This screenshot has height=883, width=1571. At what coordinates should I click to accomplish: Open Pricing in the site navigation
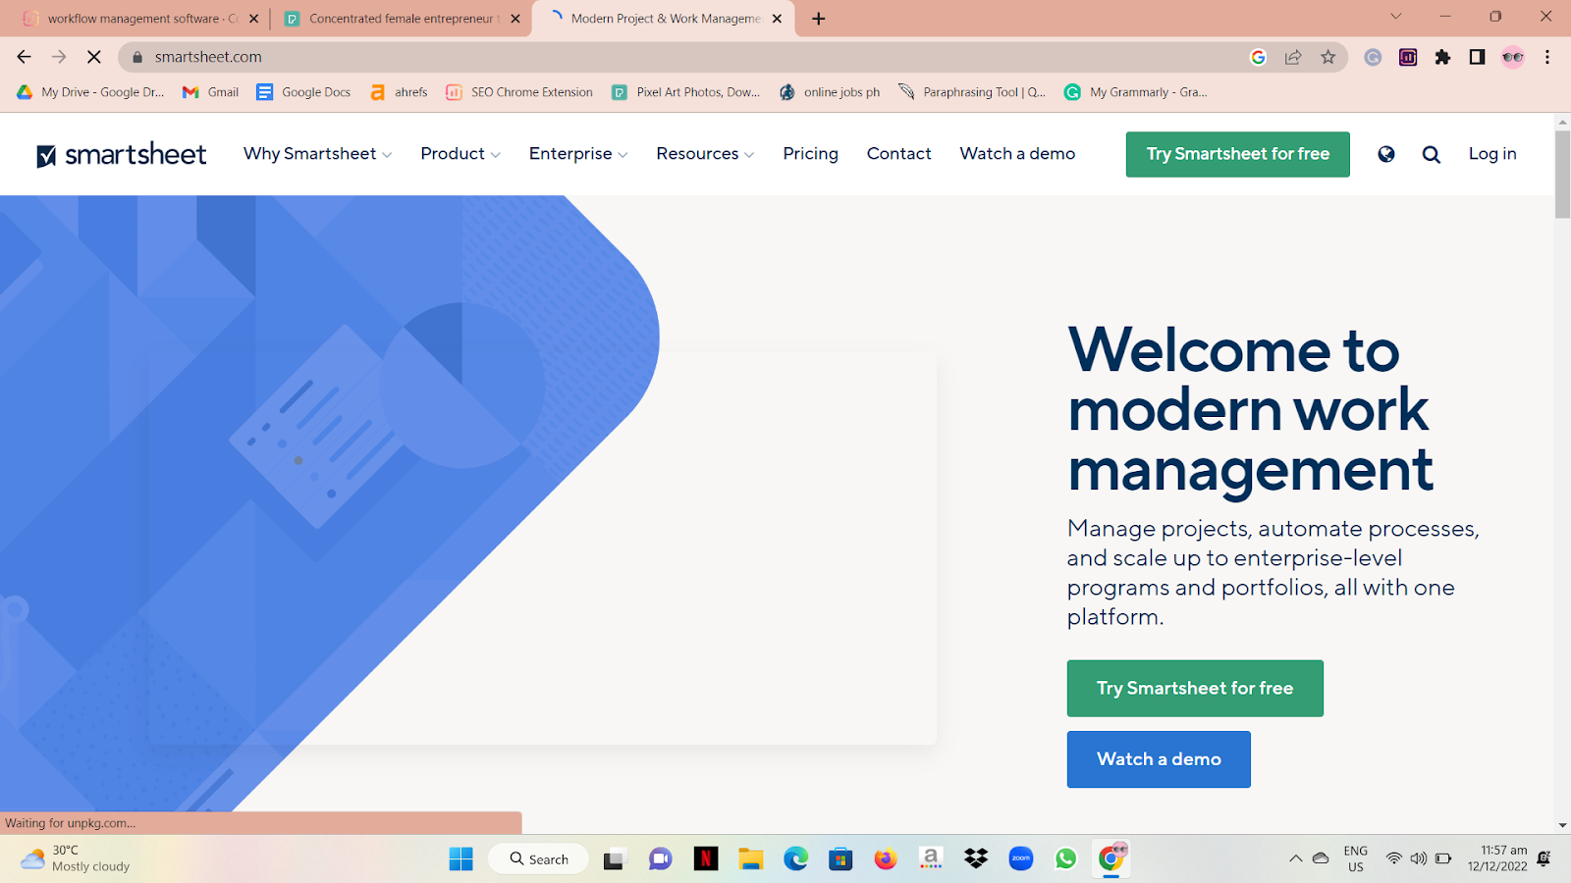tap(811, 154)
